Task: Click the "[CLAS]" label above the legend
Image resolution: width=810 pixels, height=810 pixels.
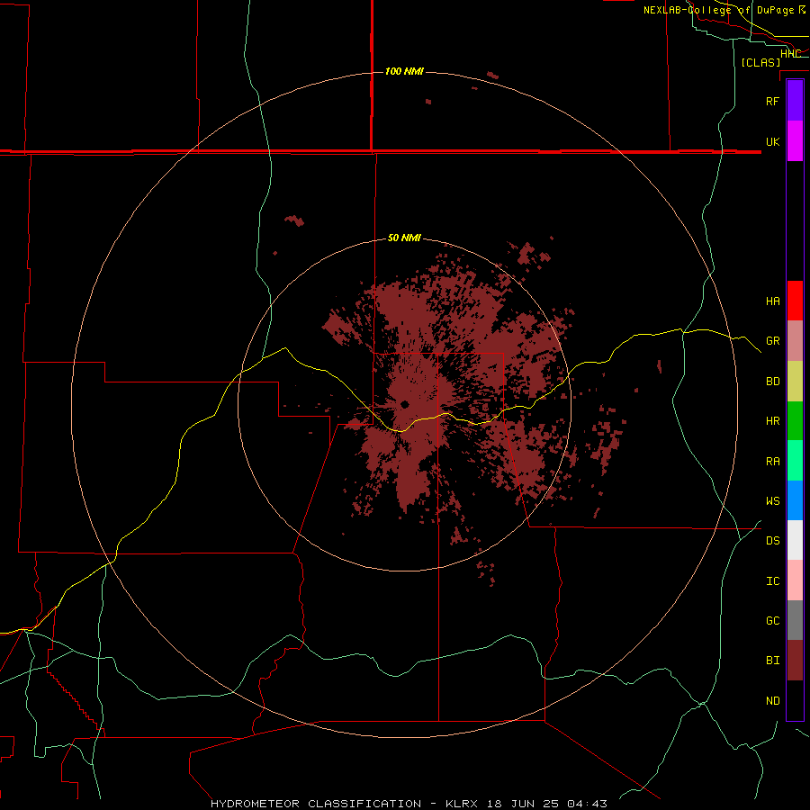Action: pos(760,62)
